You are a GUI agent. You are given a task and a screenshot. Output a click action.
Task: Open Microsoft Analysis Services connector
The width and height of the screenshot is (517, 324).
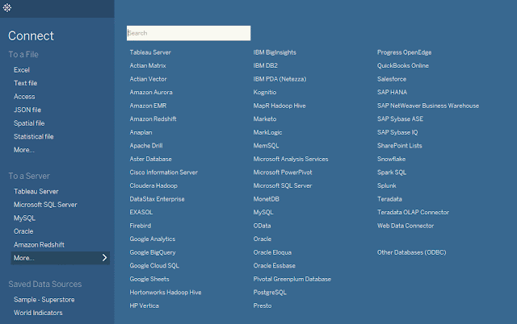point(291,159)
